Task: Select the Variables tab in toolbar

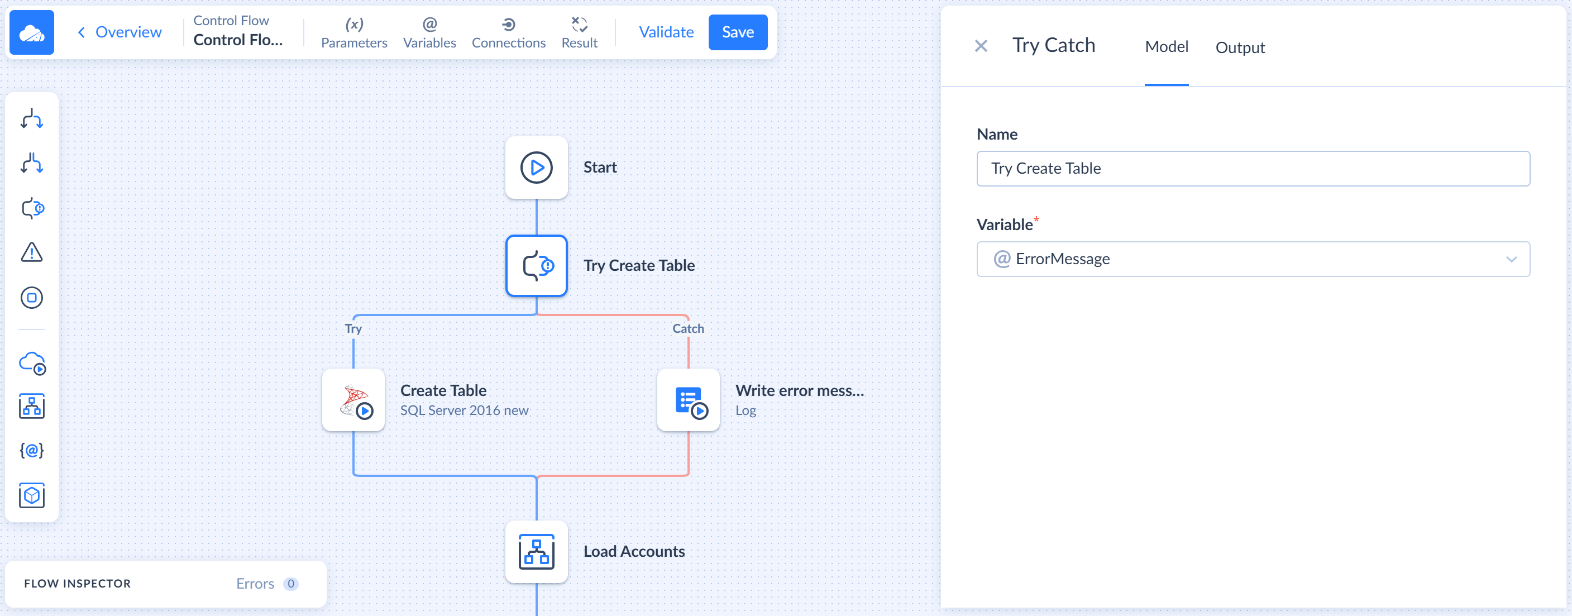Action: pyautogui.click(x=429, y=31)
